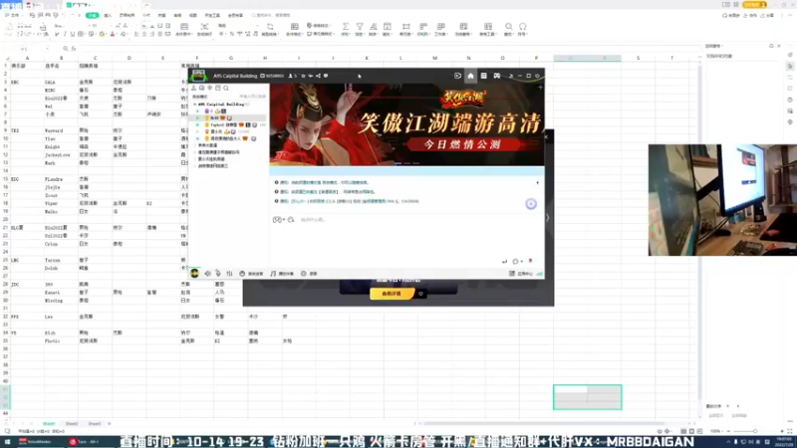Click the Sort icon in ribbon
This screenshot has width=797, height=448.
click(x=373, y=27)
